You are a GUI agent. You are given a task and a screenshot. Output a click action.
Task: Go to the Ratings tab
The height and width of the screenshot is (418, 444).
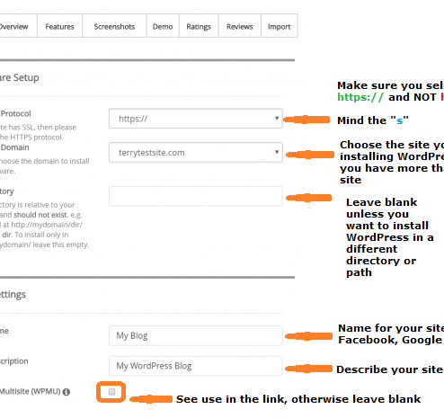(199, 27)
